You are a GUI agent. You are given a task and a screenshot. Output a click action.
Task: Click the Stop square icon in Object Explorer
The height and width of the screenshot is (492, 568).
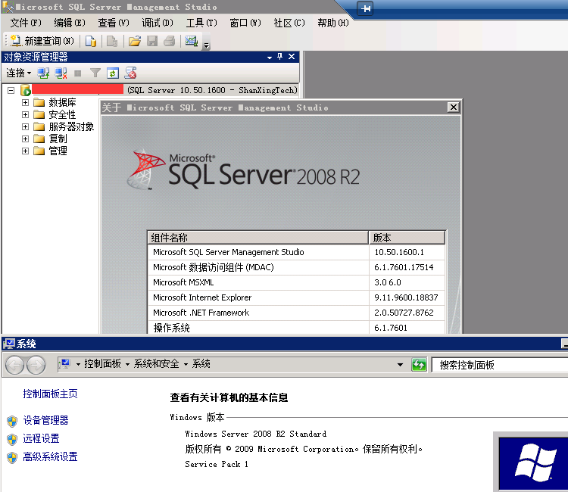click(77, 73)
